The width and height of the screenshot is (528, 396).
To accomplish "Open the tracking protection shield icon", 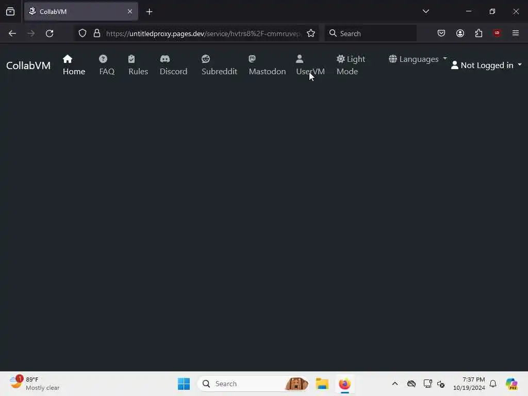I will 82,34.
